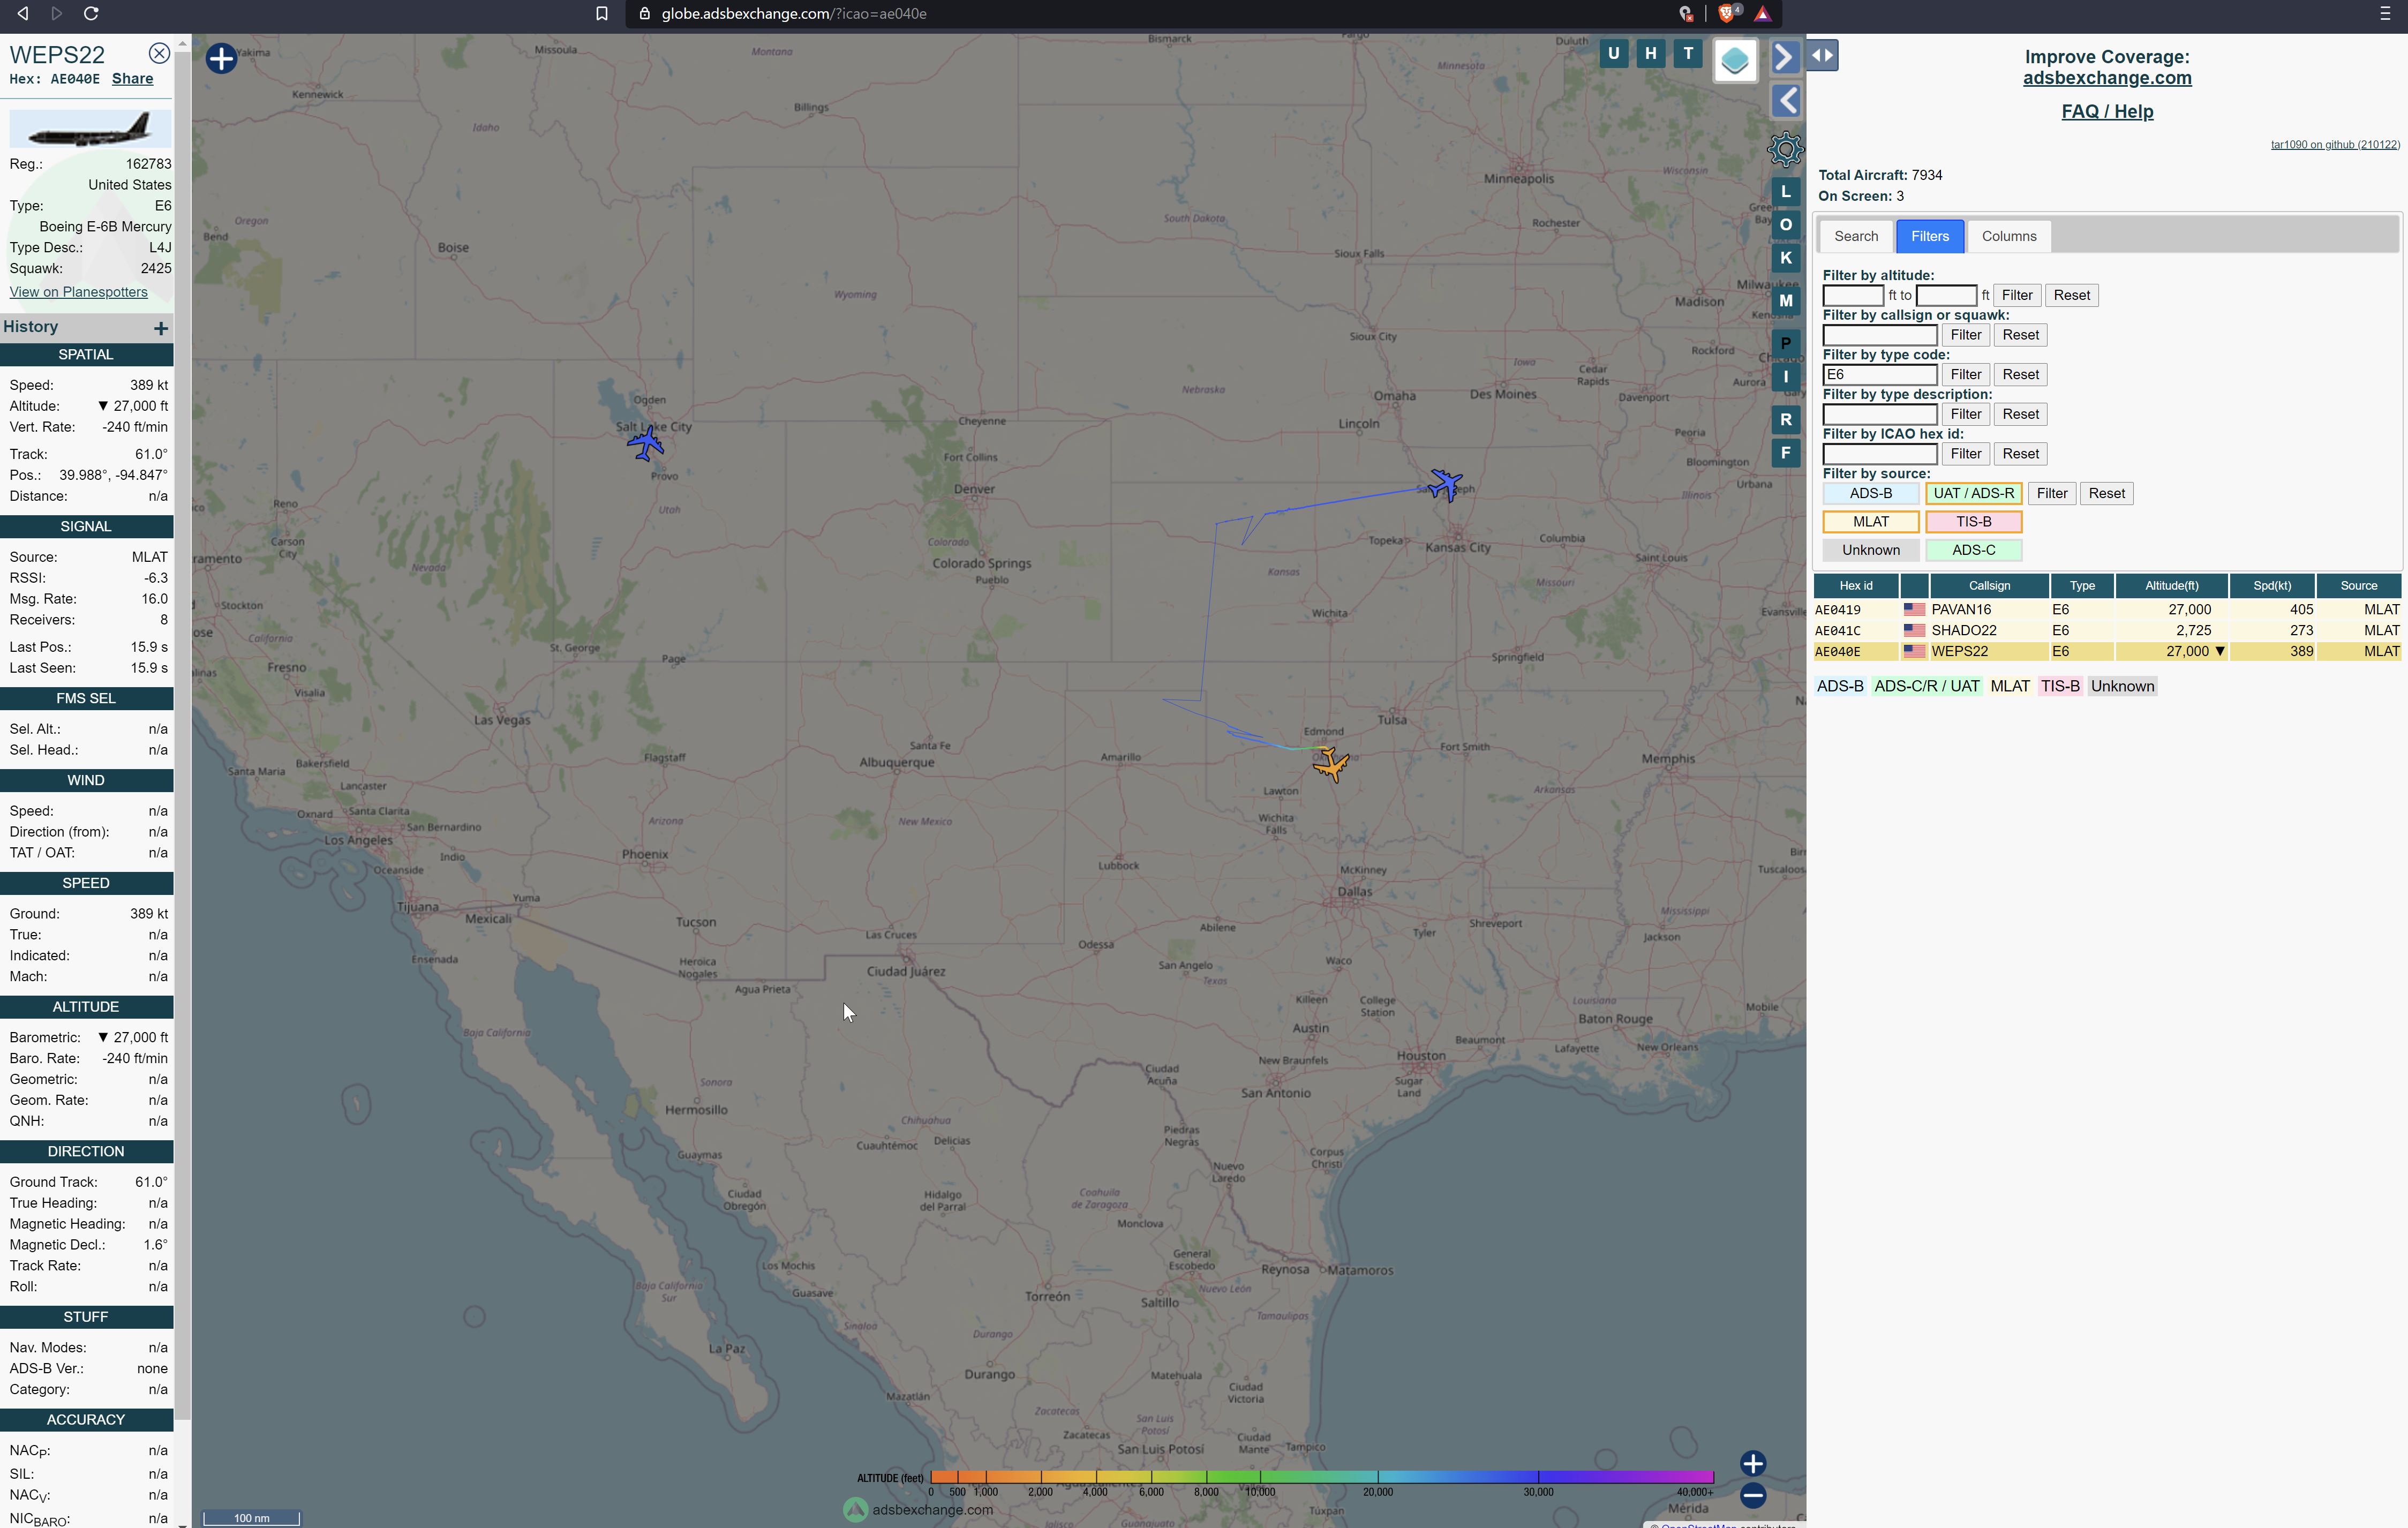
Task: Toggle the U map button
Action: [x=1613, y=54]
